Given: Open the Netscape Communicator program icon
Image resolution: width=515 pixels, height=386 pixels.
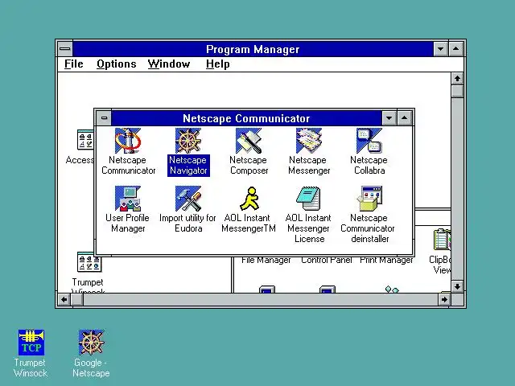Looking at the screenshot, I should point(128,141).
